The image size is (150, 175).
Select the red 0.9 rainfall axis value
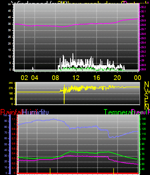pos(13,129)
